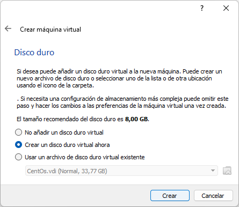Image resolution: width=239 pixels, height=207 pixels.
Task: Click the "El tamaño recomendado del disco duro" sentence
Action: point(70,119)
